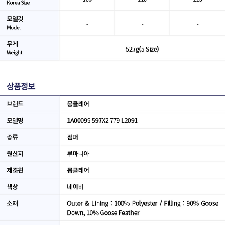The width and height of the screenshot is (225, 225).
Task: Click the brand value 몽클레어 beside 브랜드
Action: coord(78,104)
